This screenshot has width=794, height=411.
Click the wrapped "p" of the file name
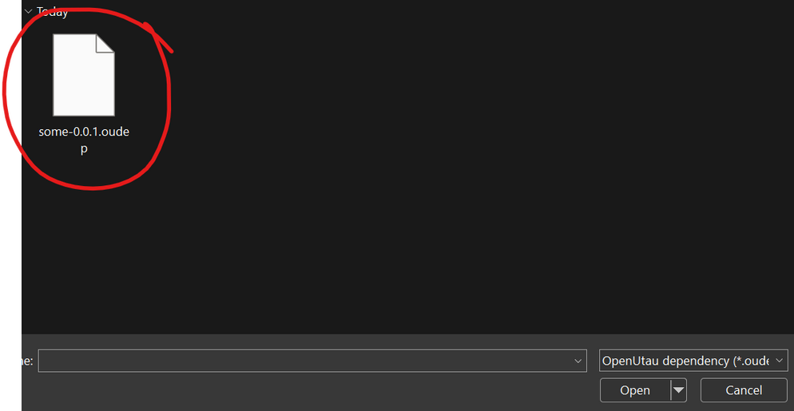point(84,149)
